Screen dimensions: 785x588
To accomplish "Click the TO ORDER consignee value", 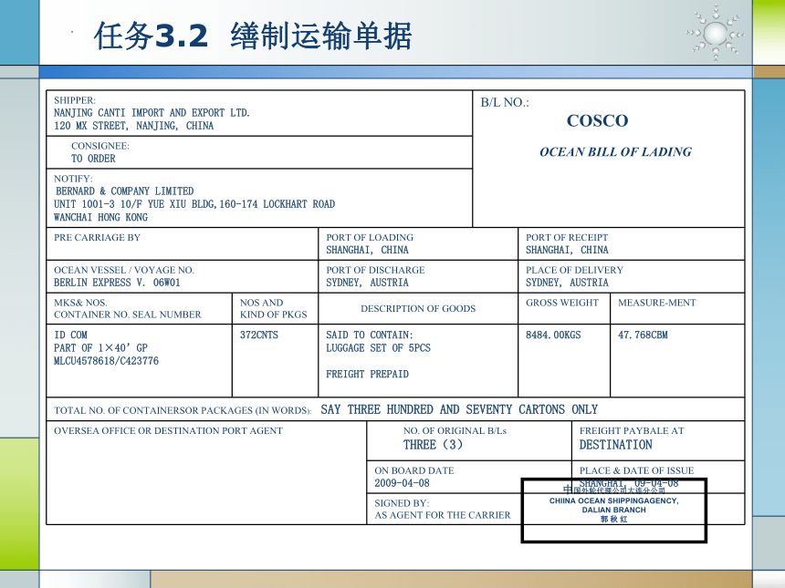I will point(93,159).
